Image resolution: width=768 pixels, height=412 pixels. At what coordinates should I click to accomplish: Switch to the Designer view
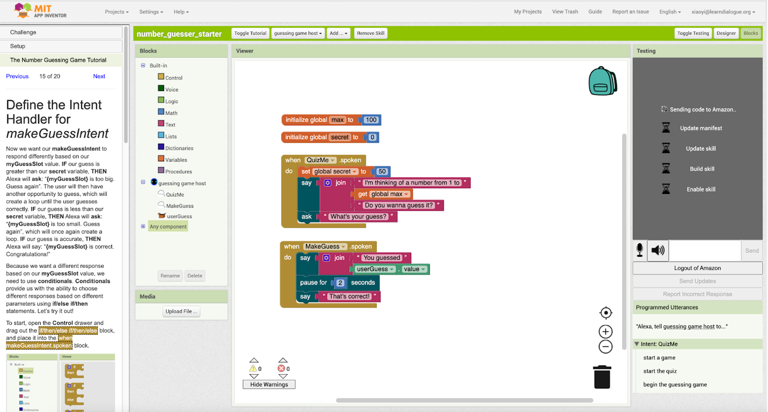click(726, 33)
